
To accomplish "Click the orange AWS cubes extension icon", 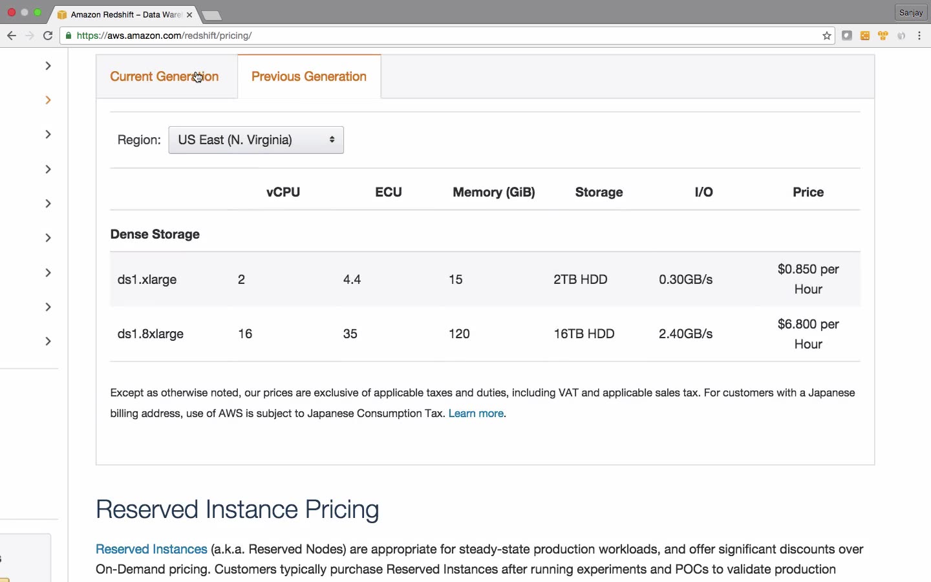I will (x=884, y=36).
